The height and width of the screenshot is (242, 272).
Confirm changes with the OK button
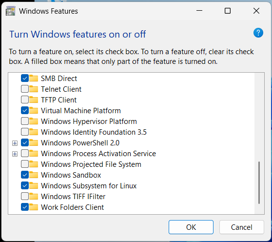click(191, 227)
